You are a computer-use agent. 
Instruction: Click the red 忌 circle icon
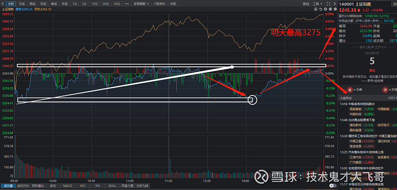click(385, 90)
